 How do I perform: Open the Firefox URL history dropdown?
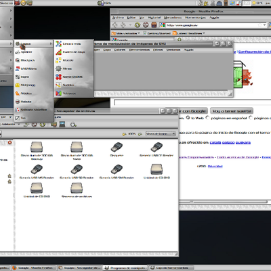(265, 25)
